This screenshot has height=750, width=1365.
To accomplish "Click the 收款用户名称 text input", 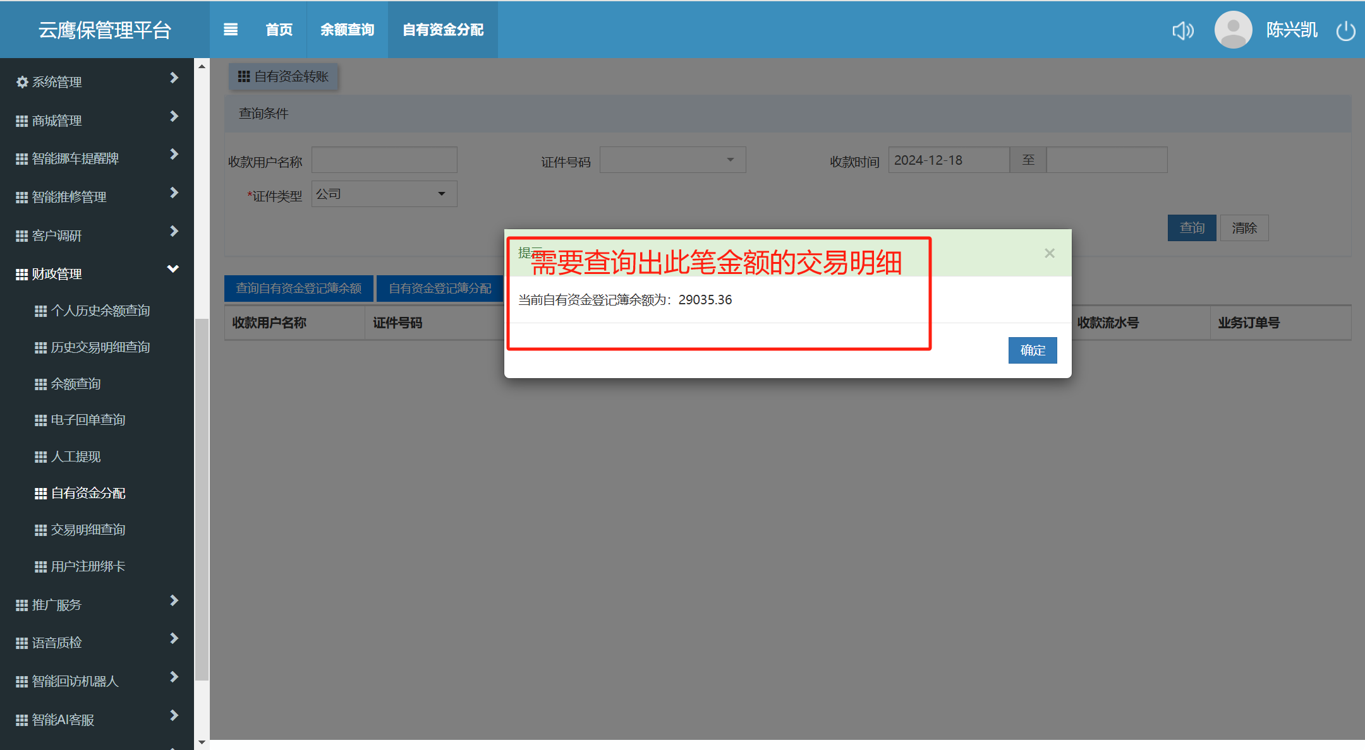I will 384,160.
